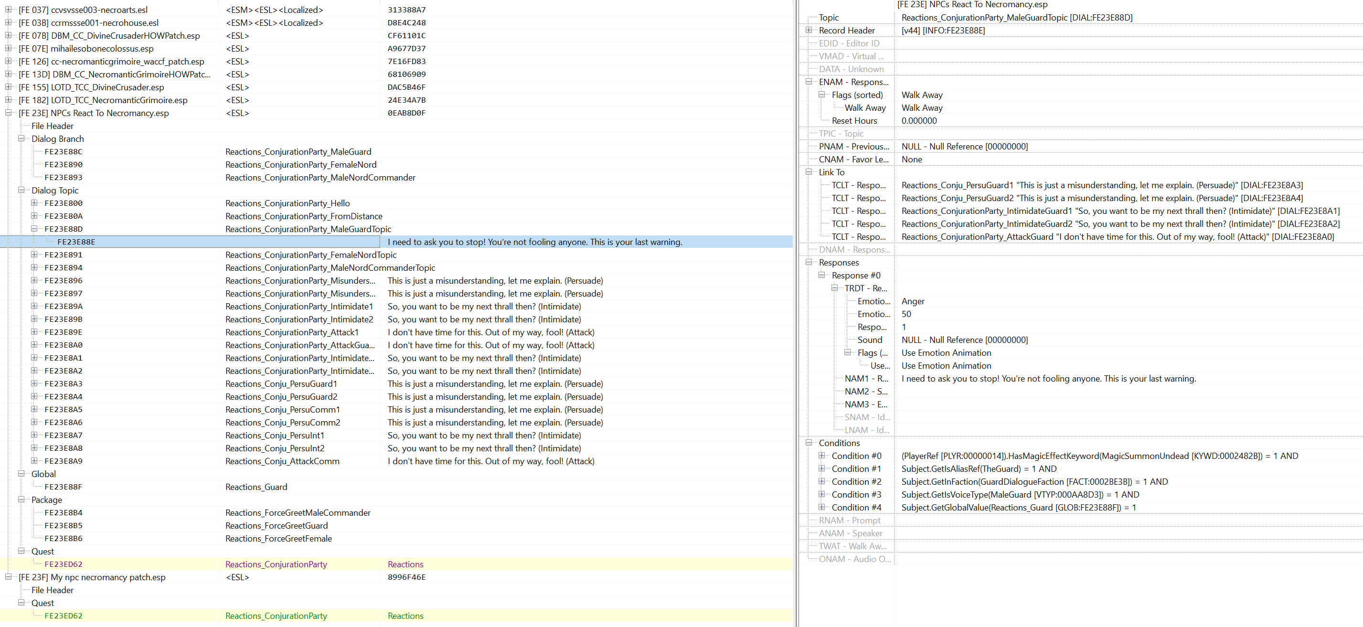Collapse the Conditions section
The width and height of the screenshot is (1363, 627).
click(x=809, y=442)
